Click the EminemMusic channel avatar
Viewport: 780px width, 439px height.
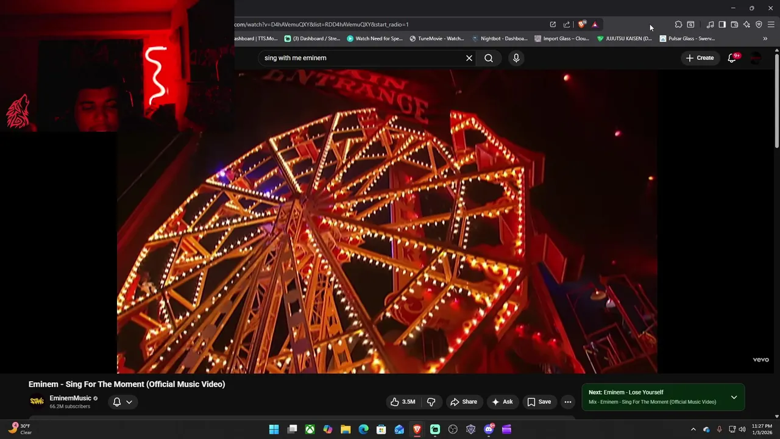(x=37, y=401)
